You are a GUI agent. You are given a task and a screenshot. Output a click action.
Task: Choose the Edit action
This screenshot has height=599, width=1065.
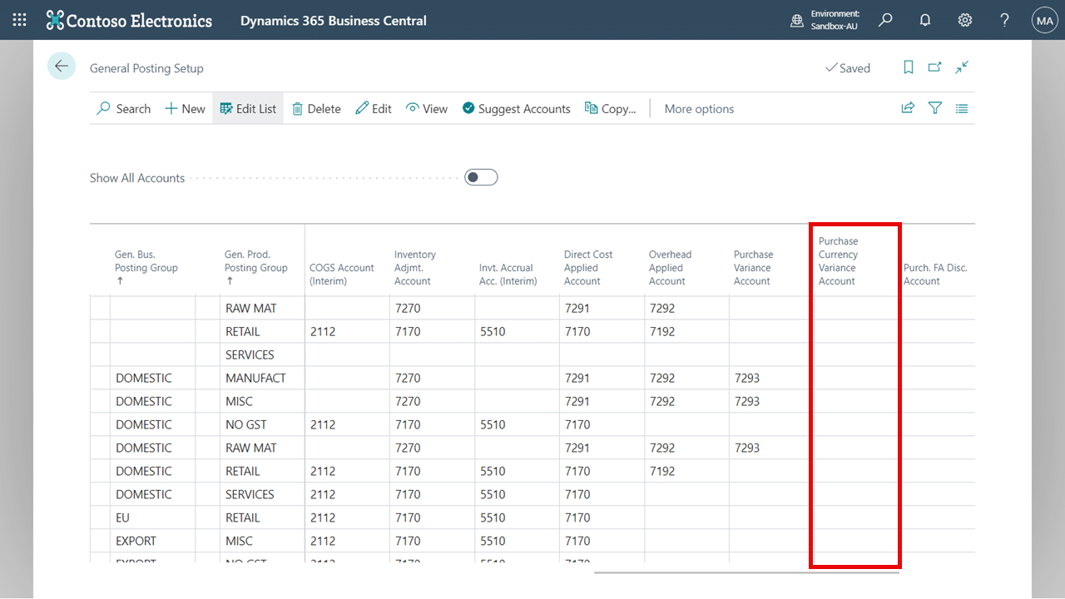click(374, 108)
